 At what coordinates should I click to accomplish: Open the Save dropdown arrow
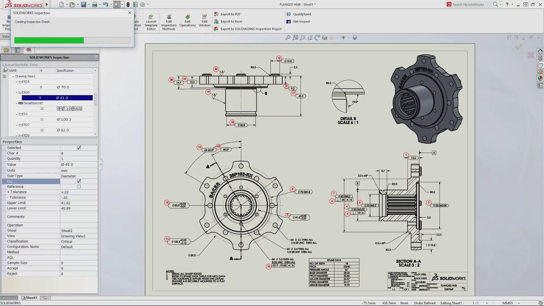[x=90, y=4]
